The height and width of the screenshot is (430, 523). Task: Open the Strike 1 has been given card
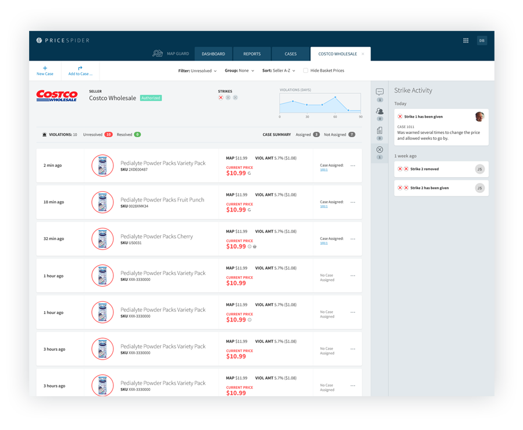[442, 127]
